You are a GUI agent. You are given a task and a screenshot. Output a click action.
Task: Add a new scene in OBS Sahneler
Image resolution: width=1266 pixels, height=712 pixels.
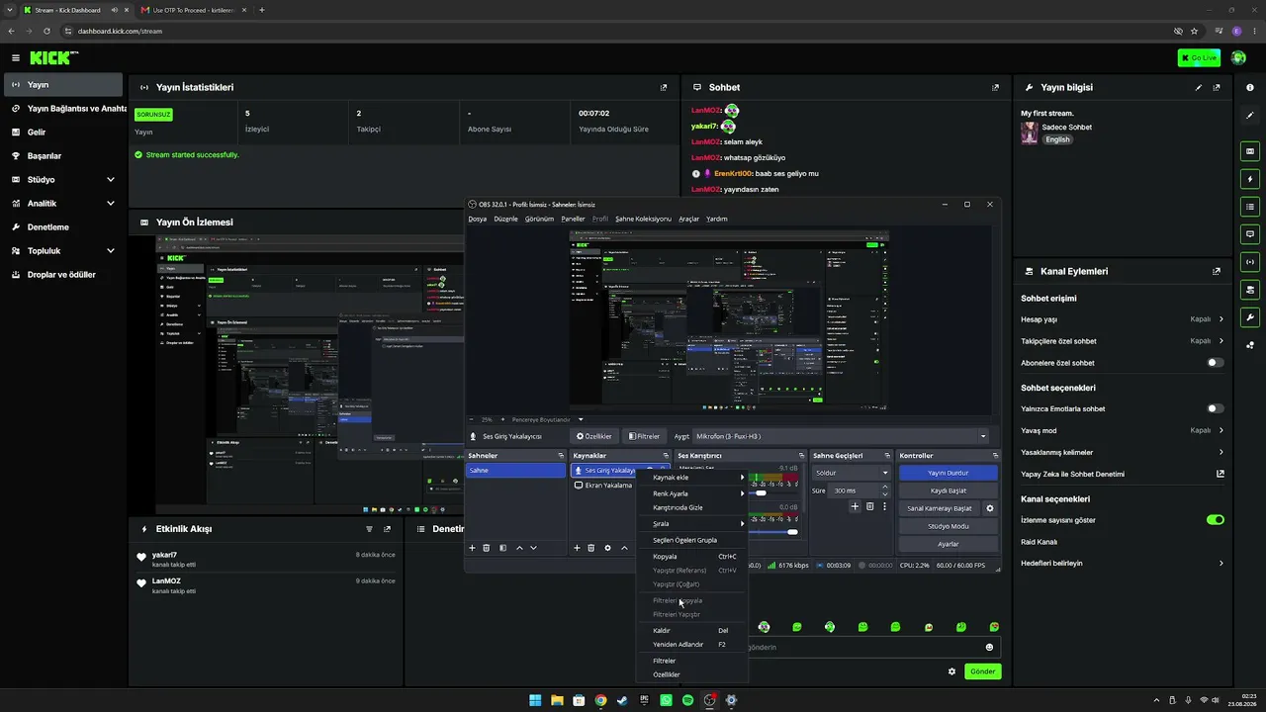point(472,548)
